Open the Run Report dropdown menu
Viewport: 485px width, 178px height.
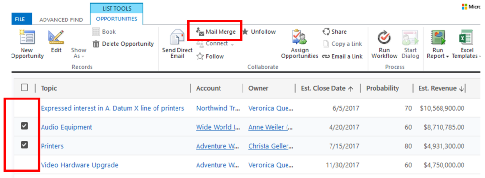438,53
